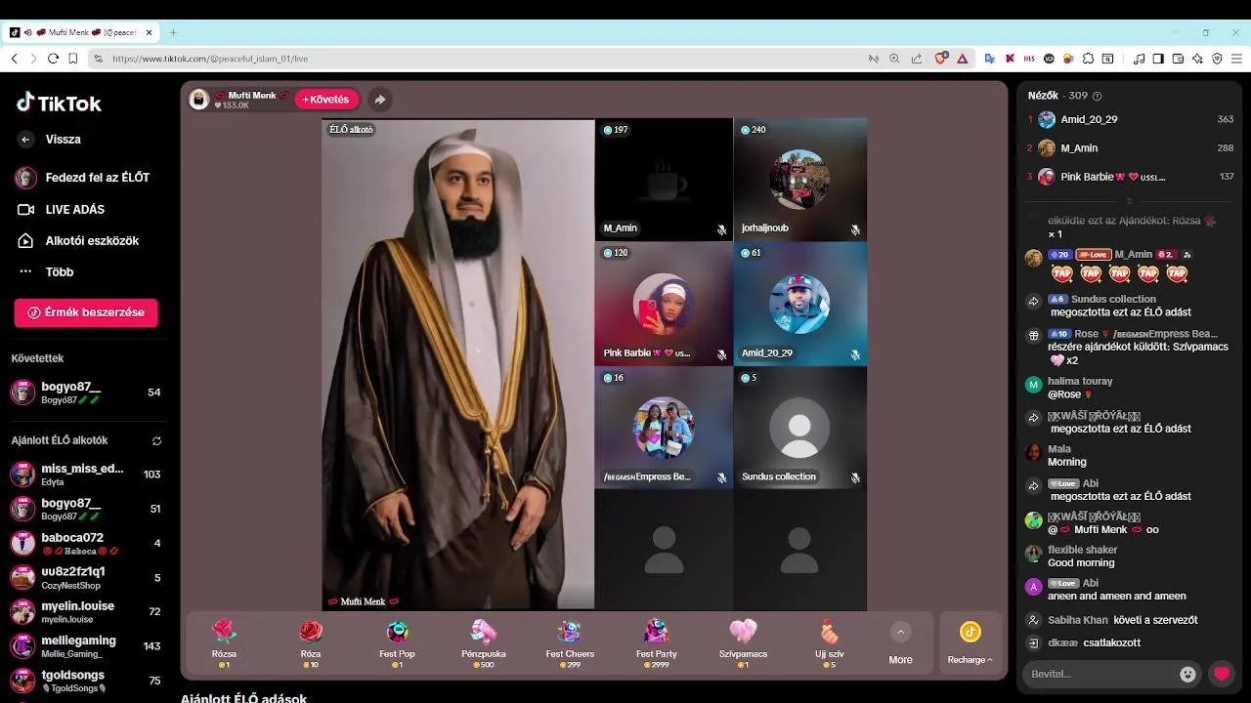Image resolution: width=1251 pixels, height=703 pixels.
Task: Refresh the Ajánlott ÉLŐ alkotók list
Action: [156, 441]
